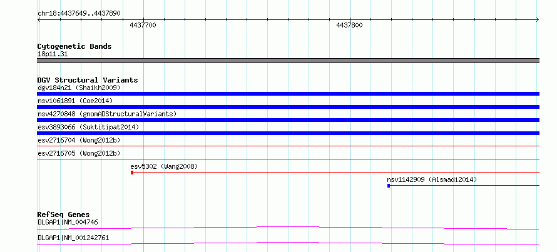
Task: Click the dgv184n21 (Shaikh2009) variant label
Action: tap(79, 88)
